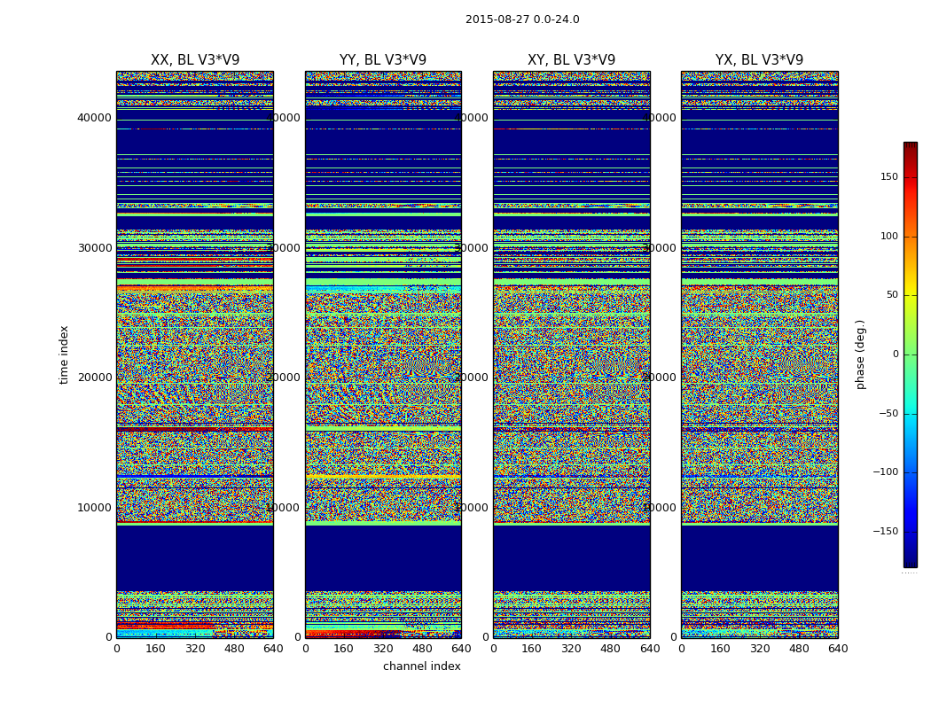
Task: Click the YY phase heatmap panel
Action: pos(384,354)
